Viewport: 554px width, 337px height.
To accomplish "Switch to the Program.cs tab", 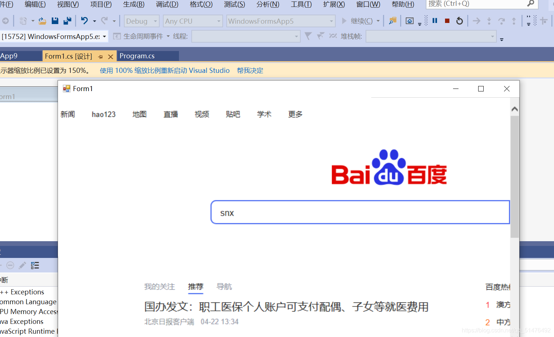I will point(137,56).
